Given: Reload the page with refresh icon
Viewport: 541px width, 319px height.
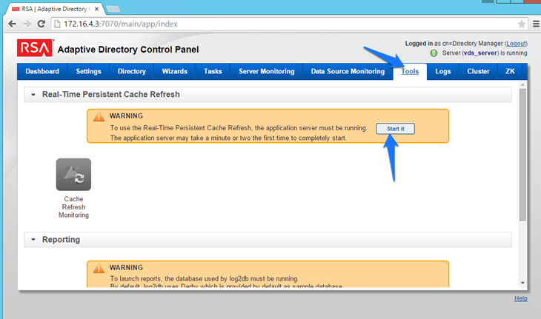Looking at the screenshot, I should pos(42,24).
